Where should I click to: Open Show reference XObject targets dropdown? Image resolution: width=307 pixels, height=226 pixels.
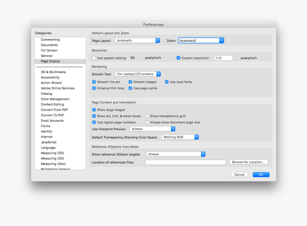click(176, 154)
